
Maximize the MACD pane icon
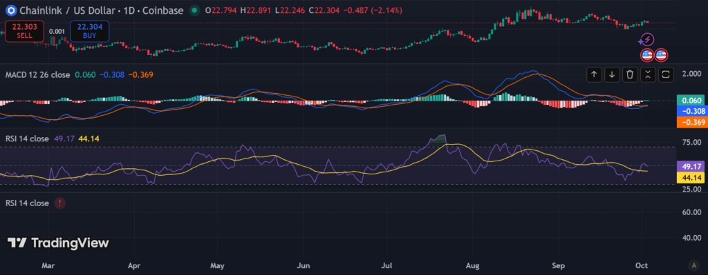pos(666,74)
